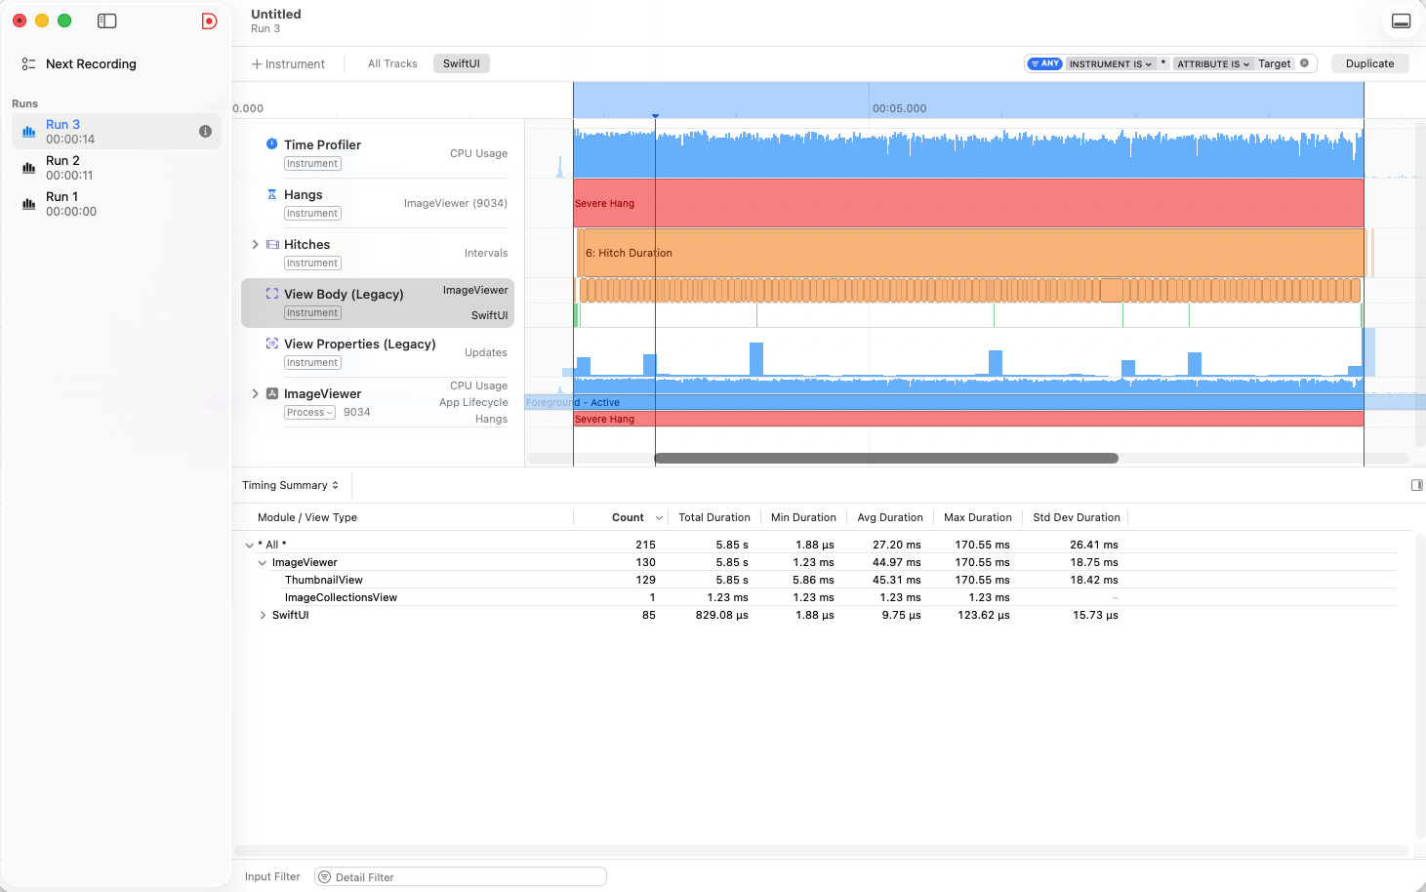Open the Timing Summary dropdown
The height and width of the screenshot is (892, 1426).
(x=290, y=485)
